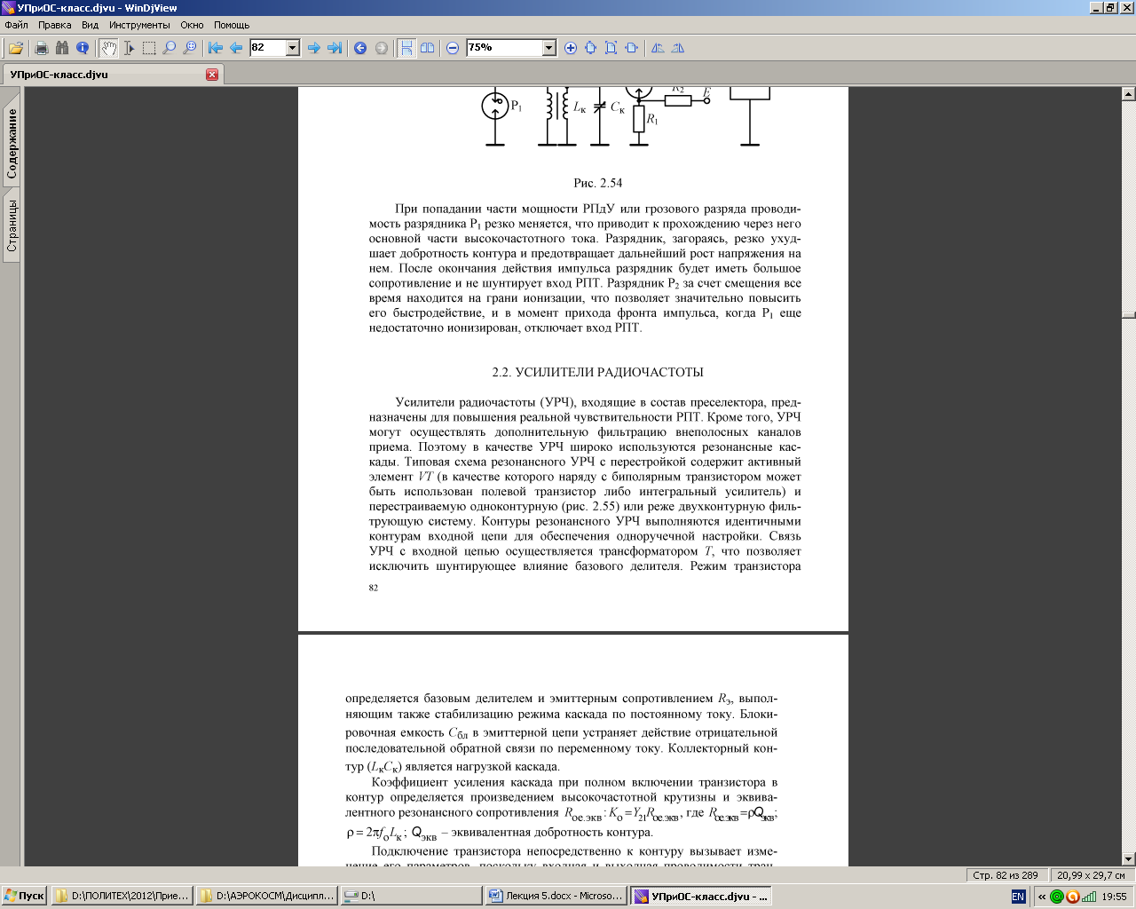Click the EN language indicator
Screen dimensions: 1136x909
[x=1018, y=897]
